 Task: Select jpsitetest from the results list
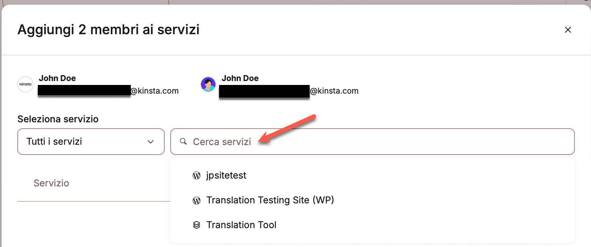[x=226, y=175]
